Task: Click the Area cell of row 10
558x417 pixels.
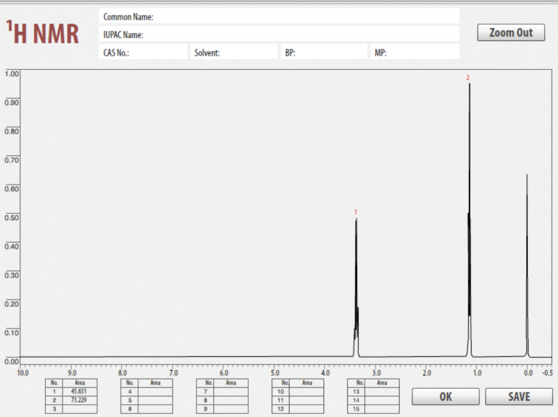Action: tap(306, 391)
